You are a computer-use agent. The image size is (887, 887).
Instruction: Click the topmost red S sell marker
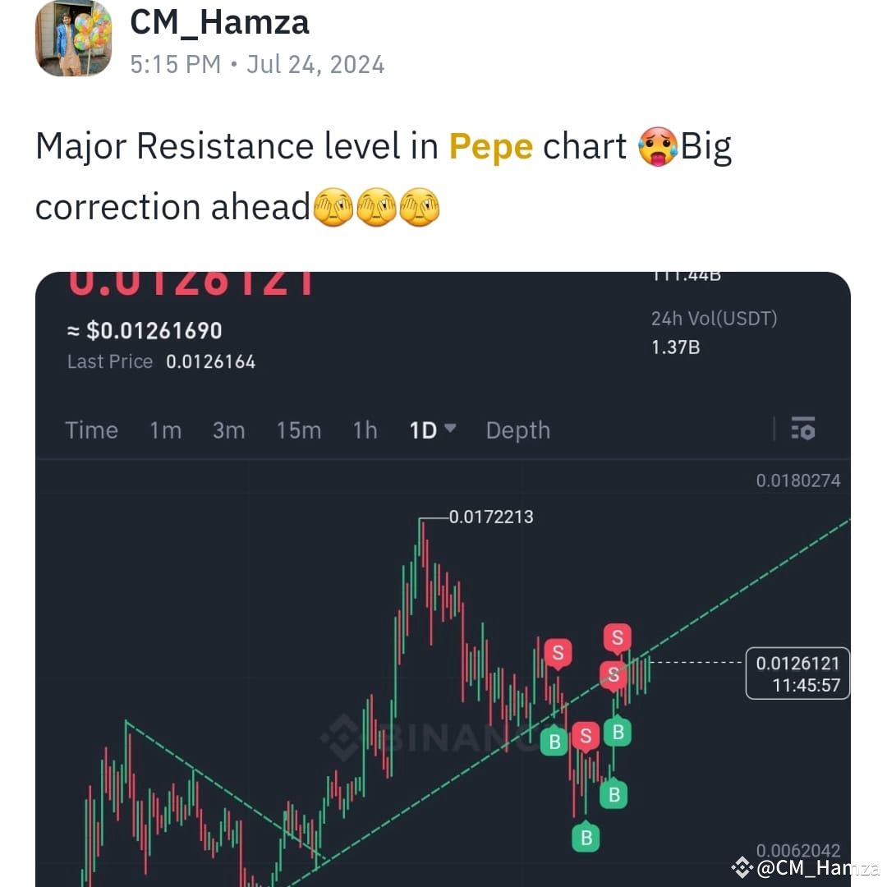[x=617, y=637]
